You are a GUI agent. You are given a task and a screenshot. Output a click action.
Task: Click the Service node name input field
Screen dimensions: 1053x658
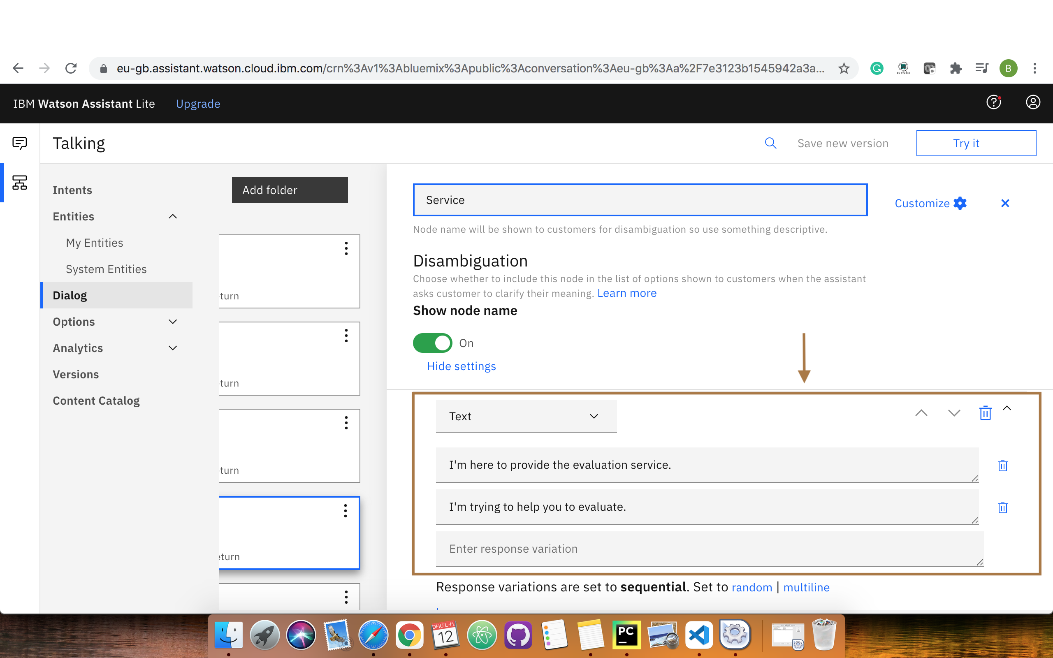point(640,200)
